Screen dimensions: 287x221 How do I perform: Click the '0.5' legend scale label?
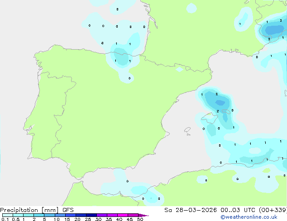(15, 219)
